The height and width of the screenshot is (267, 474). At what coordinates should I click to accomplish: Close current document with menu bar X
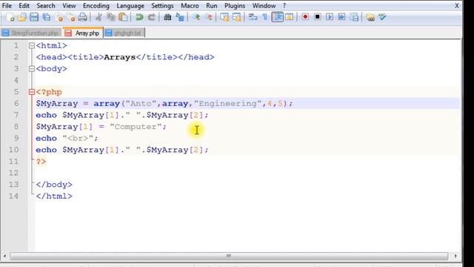[x=457, y=6]
